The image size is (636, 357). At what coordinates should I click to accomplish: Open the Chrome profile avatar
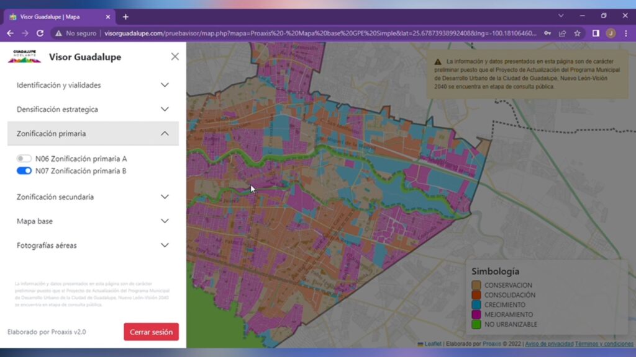tap(611, 33)
